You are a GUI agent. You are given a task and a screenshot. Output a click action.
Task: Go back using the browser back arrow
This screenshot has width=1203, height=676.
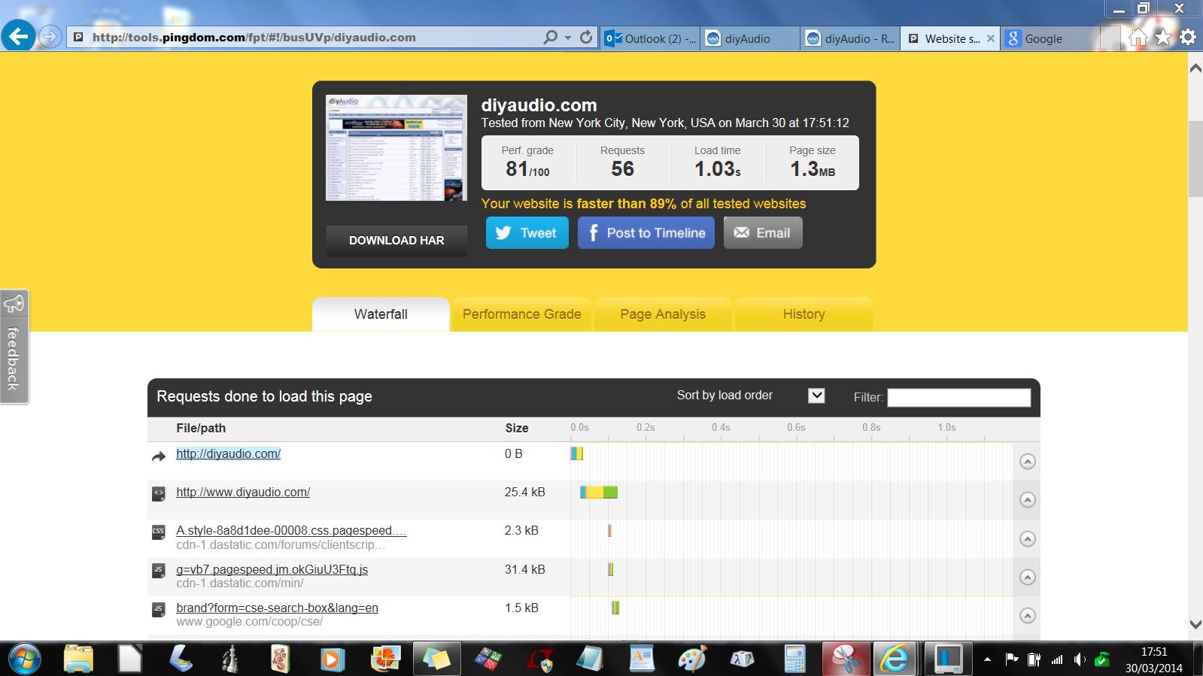pyautogui.click(x=18, y=36)
